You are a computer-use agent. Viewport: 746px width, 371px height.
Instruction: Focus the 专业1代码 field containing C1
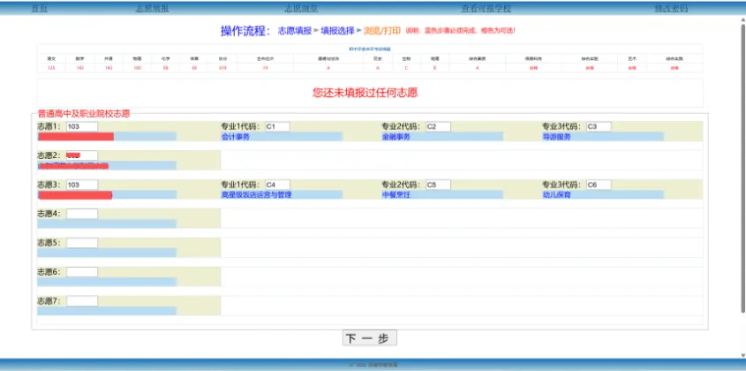277,126
